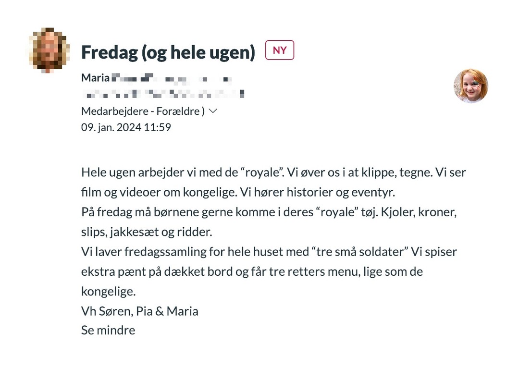The height and width of the screenshot is (368, 519).
Task: Click the standalone line "kongelige."
Action: click(109, 291)
